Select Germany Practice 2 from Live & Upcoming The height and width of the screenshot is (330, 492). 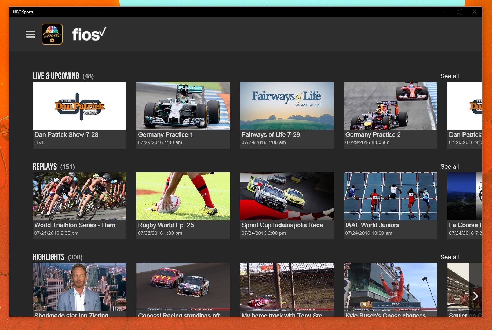click(390, 105)
